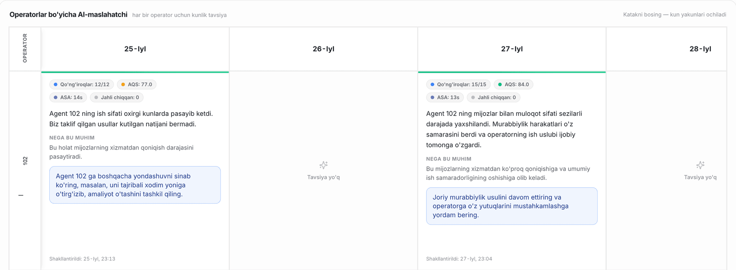Screen dimensions: 736x270
Task: Click the dash marker below operator 102
Action: pyautogui.click(x=21, y=195)
